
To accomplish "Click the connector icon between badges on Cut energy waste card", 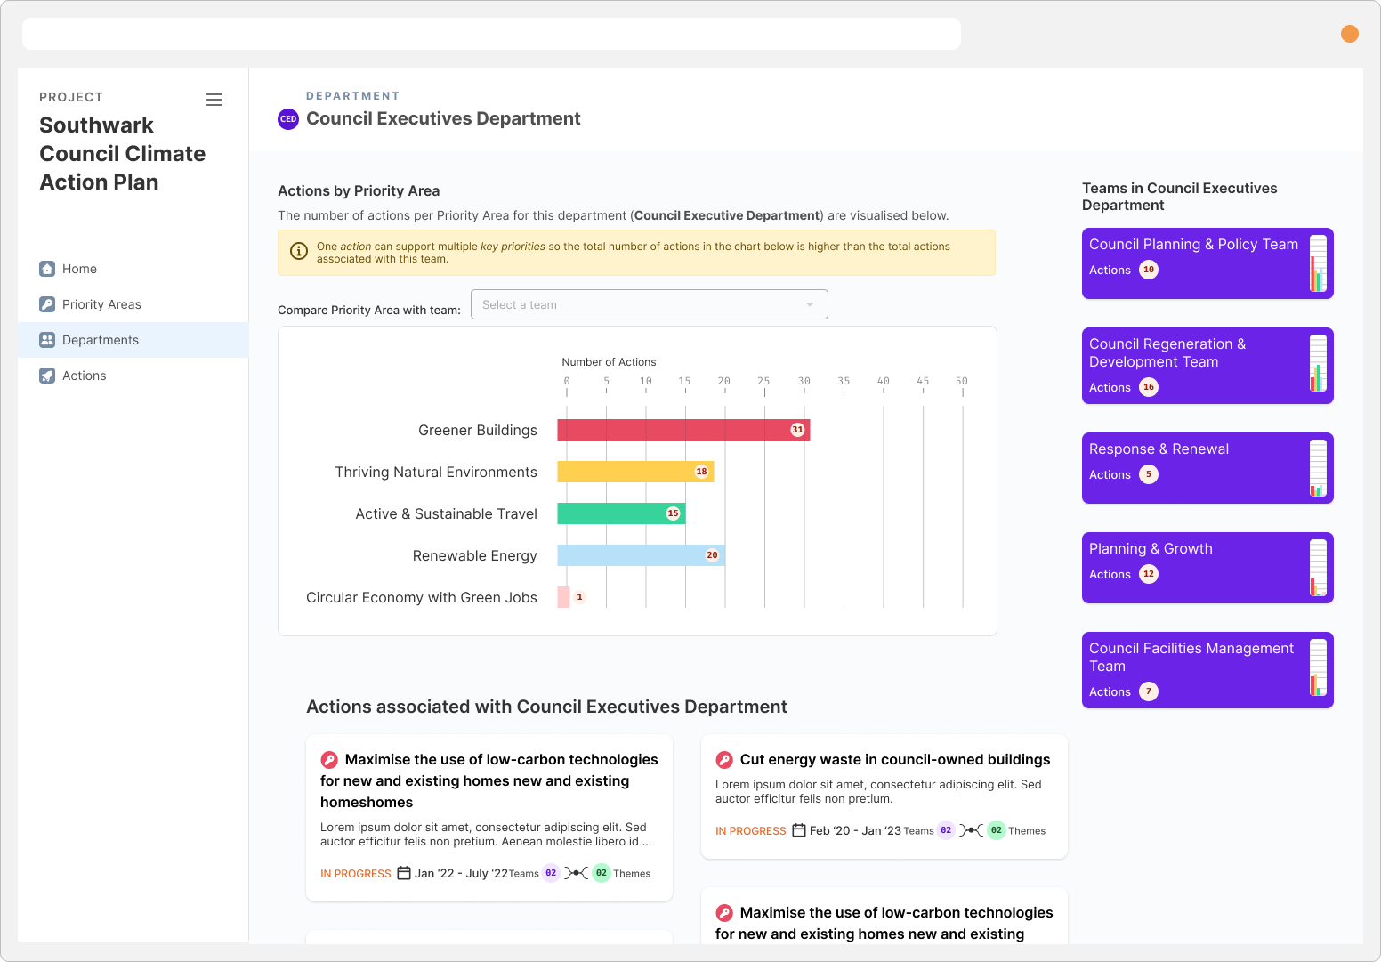I will 971,830.
